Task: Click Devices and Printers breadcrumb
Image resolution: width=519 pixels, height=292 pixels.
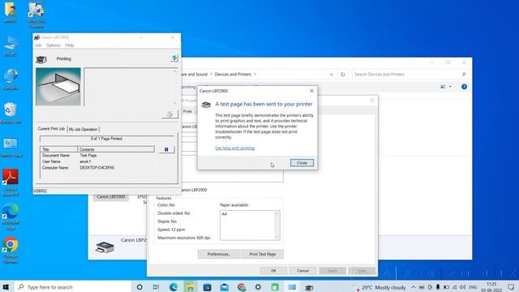Action: (x=233, y=74)
